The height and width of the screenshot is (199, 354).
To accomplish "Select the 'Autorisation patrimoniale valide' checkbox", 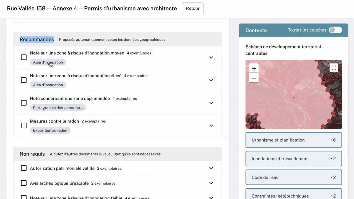I will click(24, 168).
